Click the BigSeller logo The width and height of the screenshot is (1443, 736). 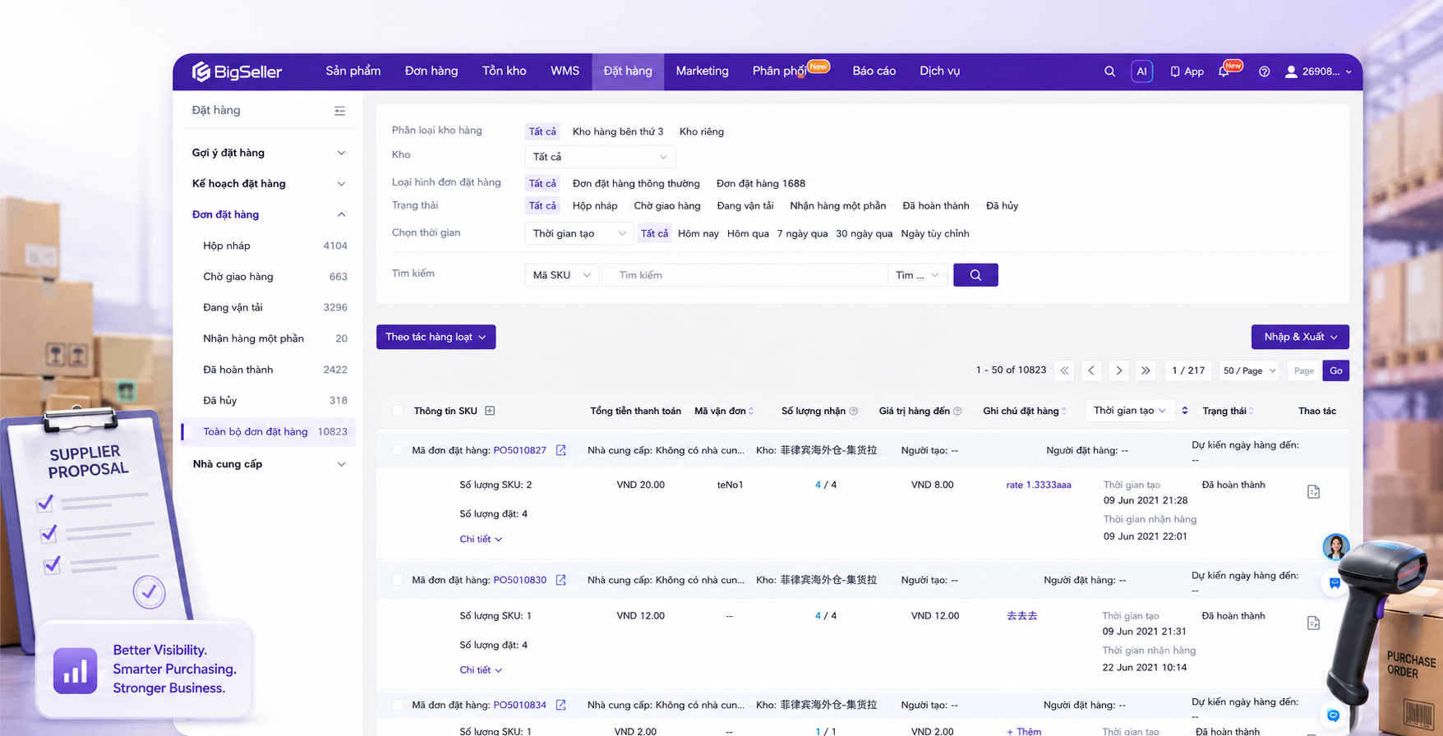(x=237, y=71)
